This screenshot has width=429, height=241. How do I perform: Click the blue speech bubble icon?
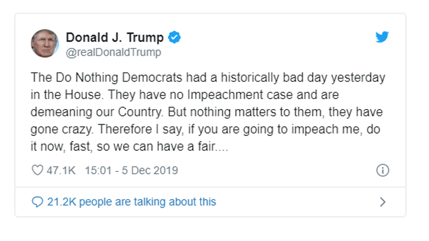(x=38, y=201)
